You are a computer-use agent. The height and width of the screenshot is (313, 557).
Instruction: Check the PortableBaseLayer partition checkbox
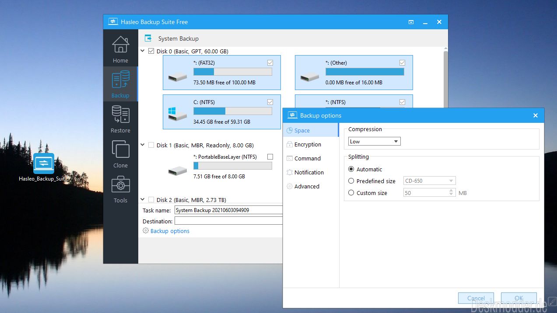(270, 157)
